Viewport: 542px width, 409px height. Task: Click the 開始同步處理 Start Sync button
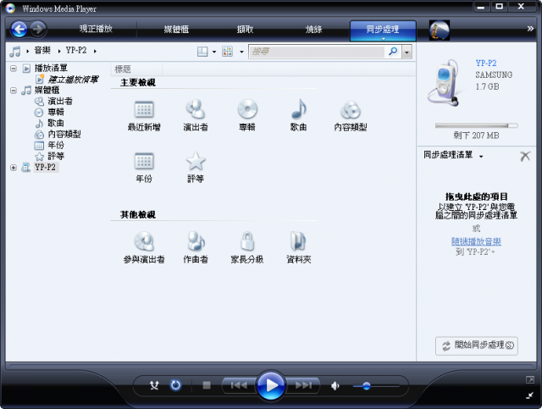477,345
